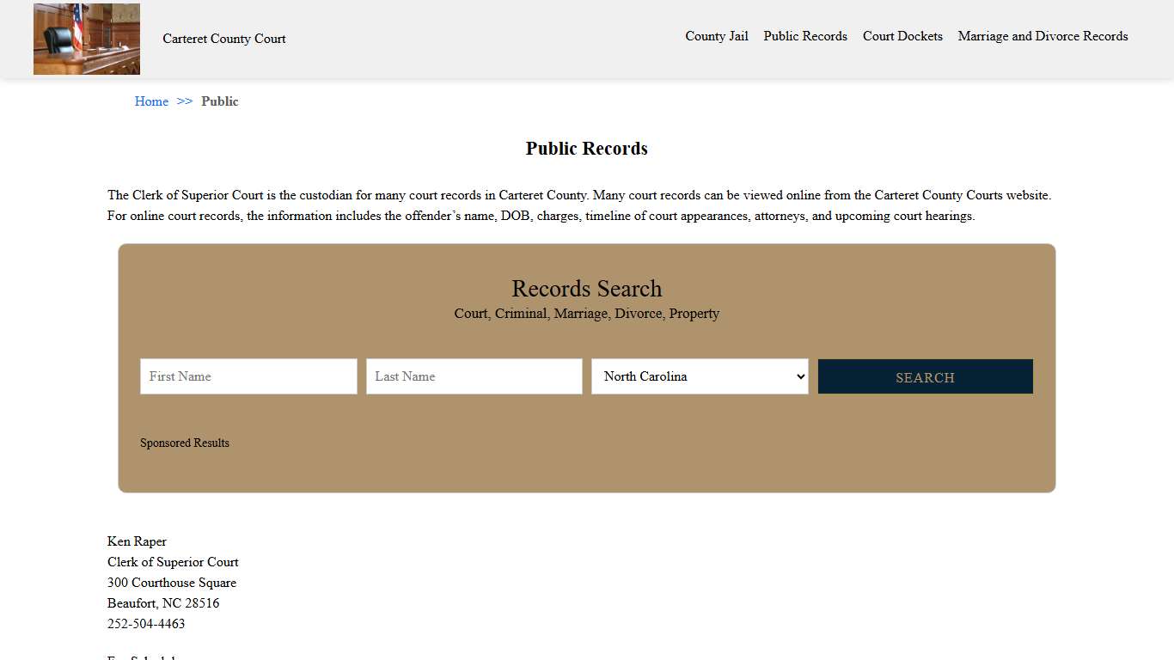1174x660 pixels.
Task: Click the Public breadcrumb label
Action: (x=220, y=101)
